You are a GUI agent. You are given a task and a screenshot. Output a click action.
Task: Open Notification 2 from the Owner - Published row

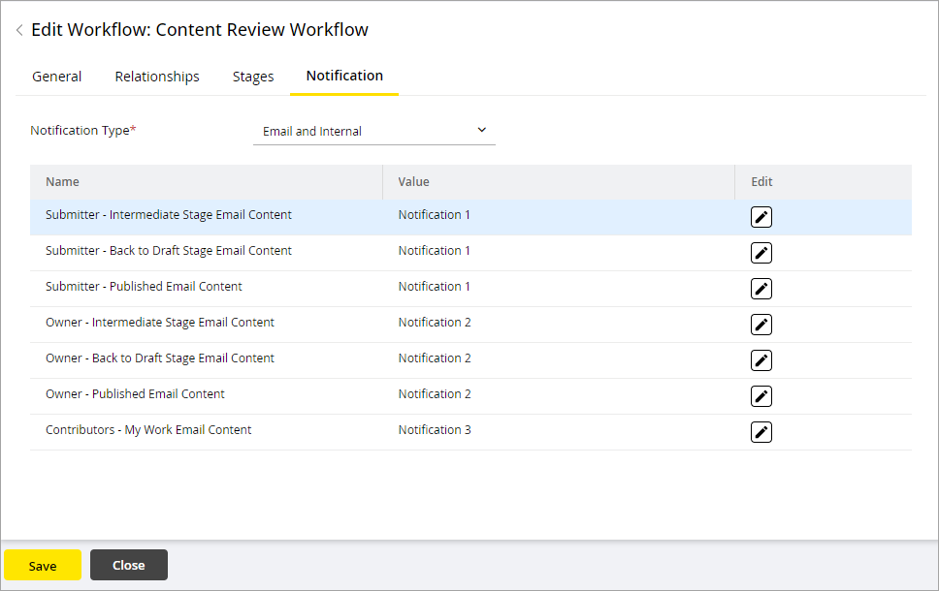click(x=435, y=393)
